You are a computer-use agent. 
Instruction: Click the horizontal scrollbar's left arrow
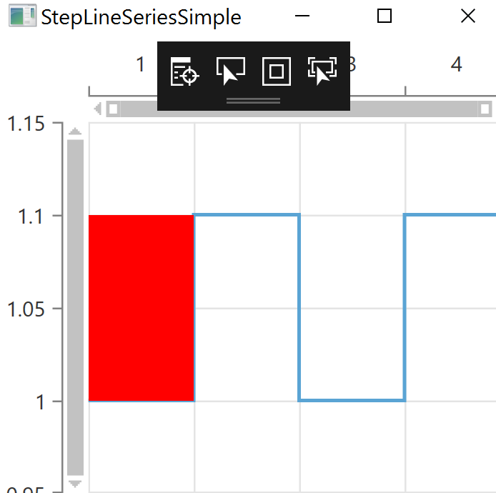click(x=98, y=109)
